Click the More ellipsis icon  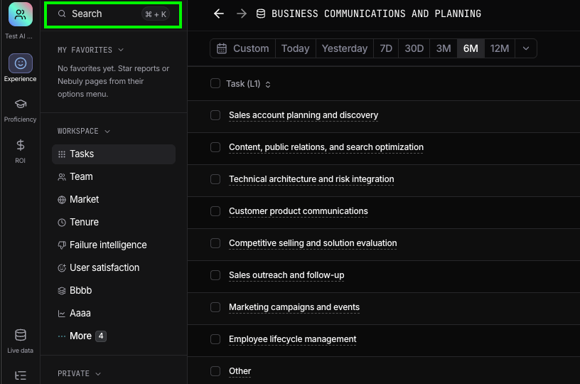coord(62,336)
